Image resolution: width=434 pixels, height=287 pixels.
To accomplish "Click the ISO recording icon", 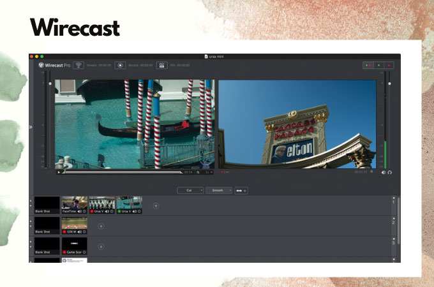I will (x=162, y=65).
